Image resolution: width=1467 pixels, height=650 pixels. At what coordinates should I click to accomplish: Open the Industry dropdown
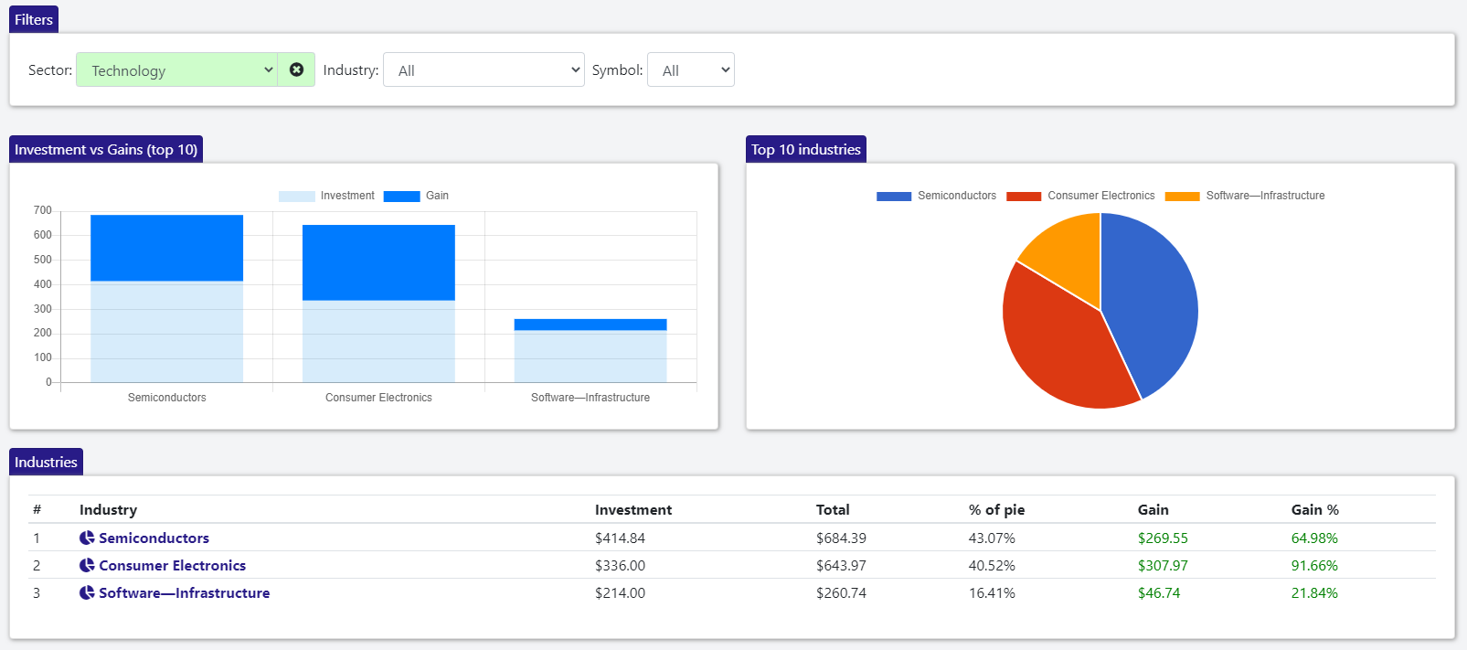[484, 69]
